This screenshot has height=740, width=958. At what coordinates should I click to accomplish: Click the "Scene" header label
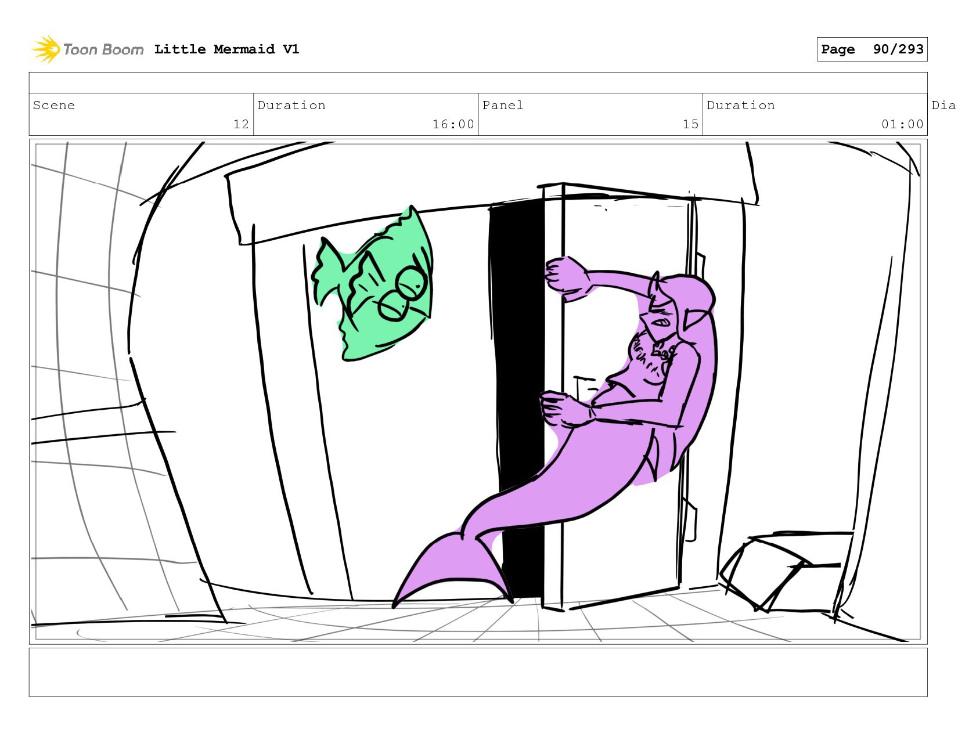click(54, 105)
